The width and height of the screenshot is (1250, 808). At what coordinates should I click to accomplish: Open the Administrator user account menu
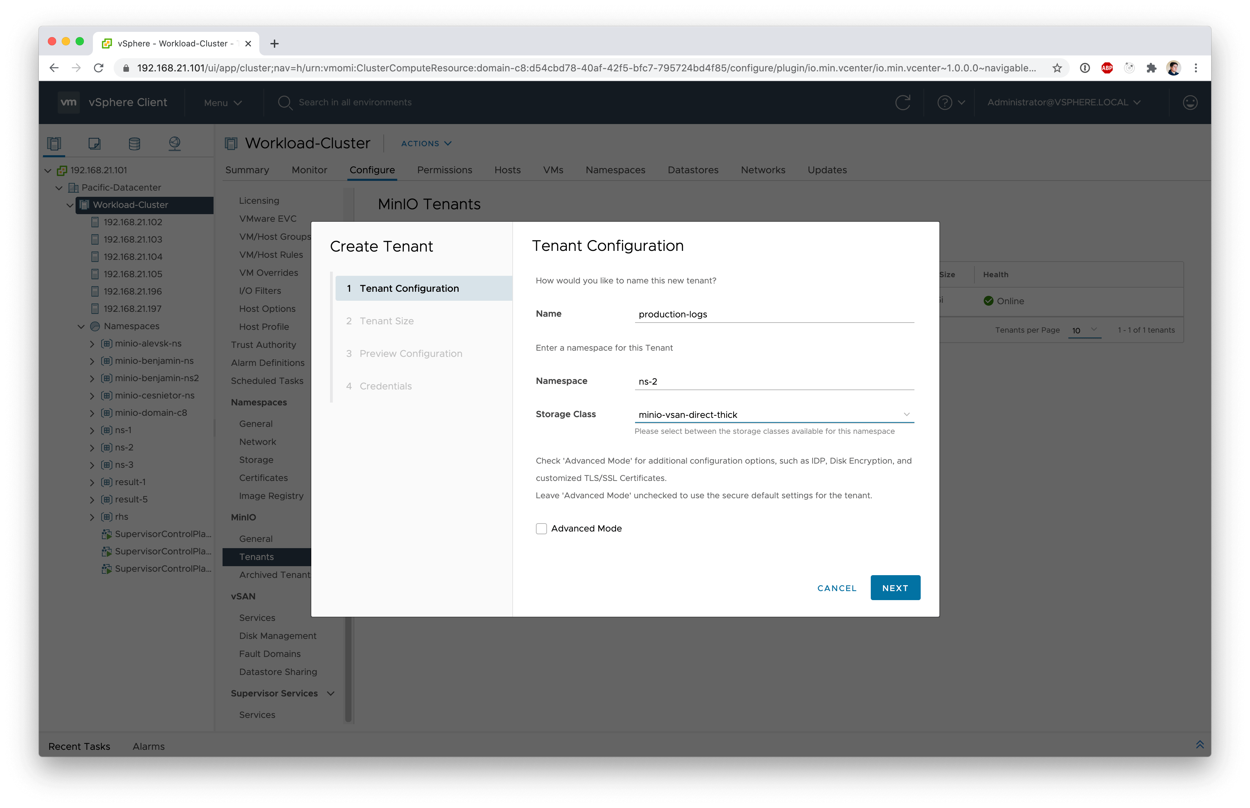pyautogui.click(x=1063, y=102)
